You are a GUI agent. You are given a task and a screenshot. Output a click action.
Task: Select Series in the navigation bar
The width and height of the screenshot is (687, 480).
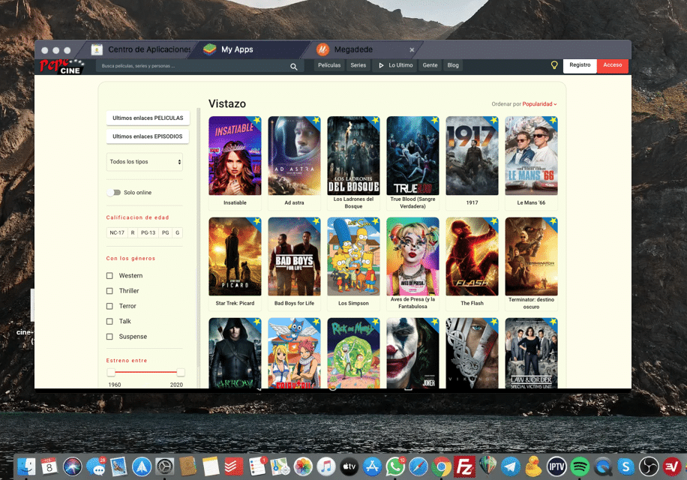(358, 65)
